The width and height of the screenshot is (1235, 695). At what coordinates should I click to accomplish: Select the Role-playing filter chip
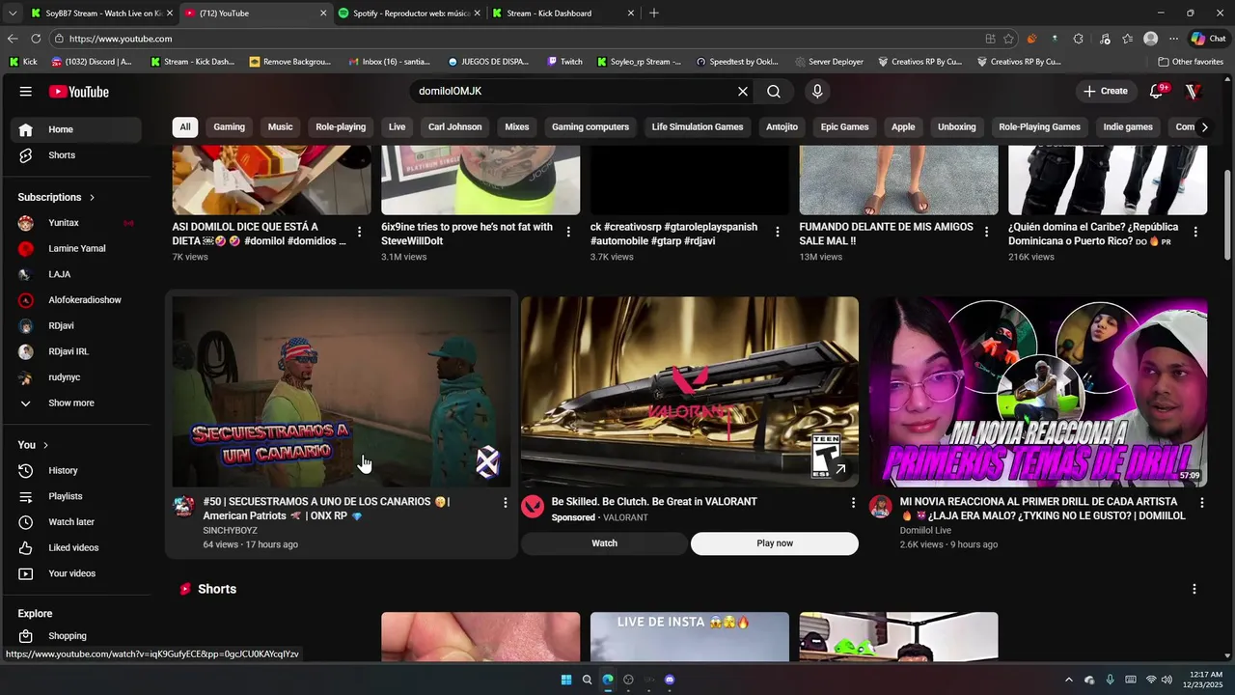click(x=341, y=127)
